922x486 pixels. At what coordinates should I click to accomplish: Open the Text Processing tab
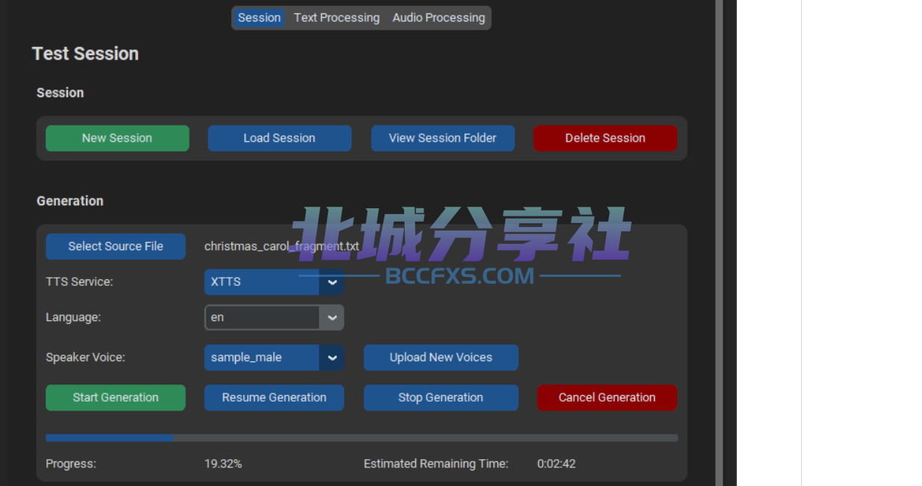[x=337, y=18]
